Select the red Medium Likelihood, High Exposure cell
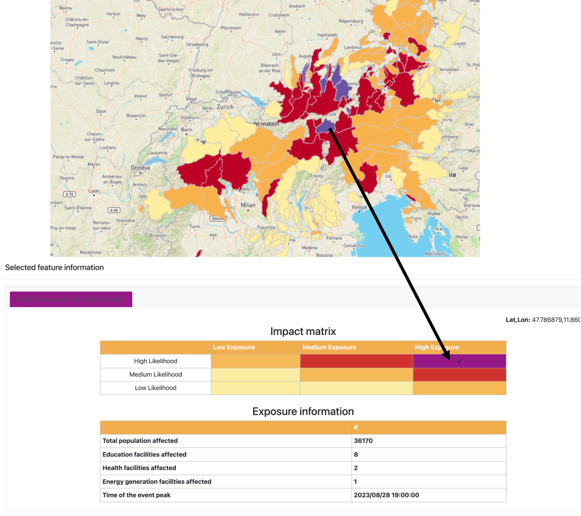 tap(460, 375)
